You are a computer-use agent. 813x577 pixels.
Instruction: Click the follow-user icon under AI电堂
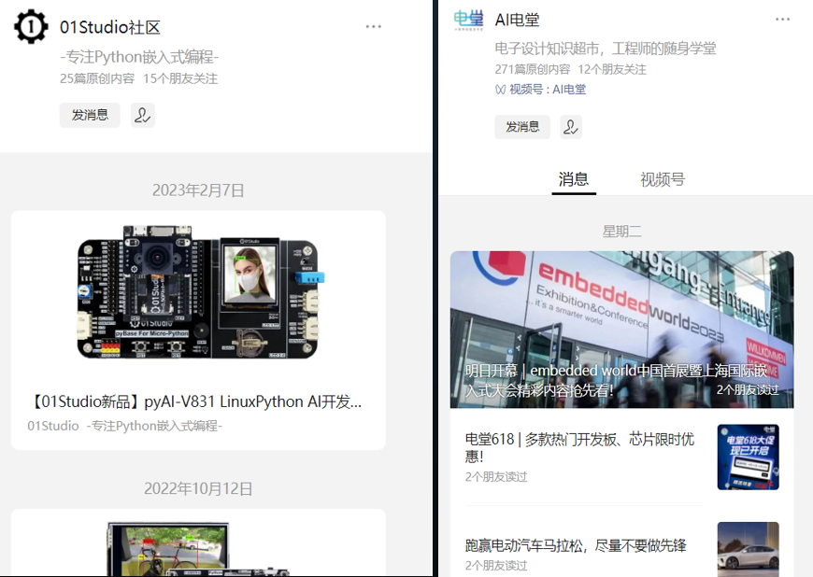point(571,127)
